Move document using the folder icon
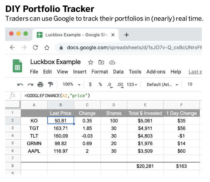The width and height of the screenshot is (210, 182). pyautogui.click(x=101, y=62)
